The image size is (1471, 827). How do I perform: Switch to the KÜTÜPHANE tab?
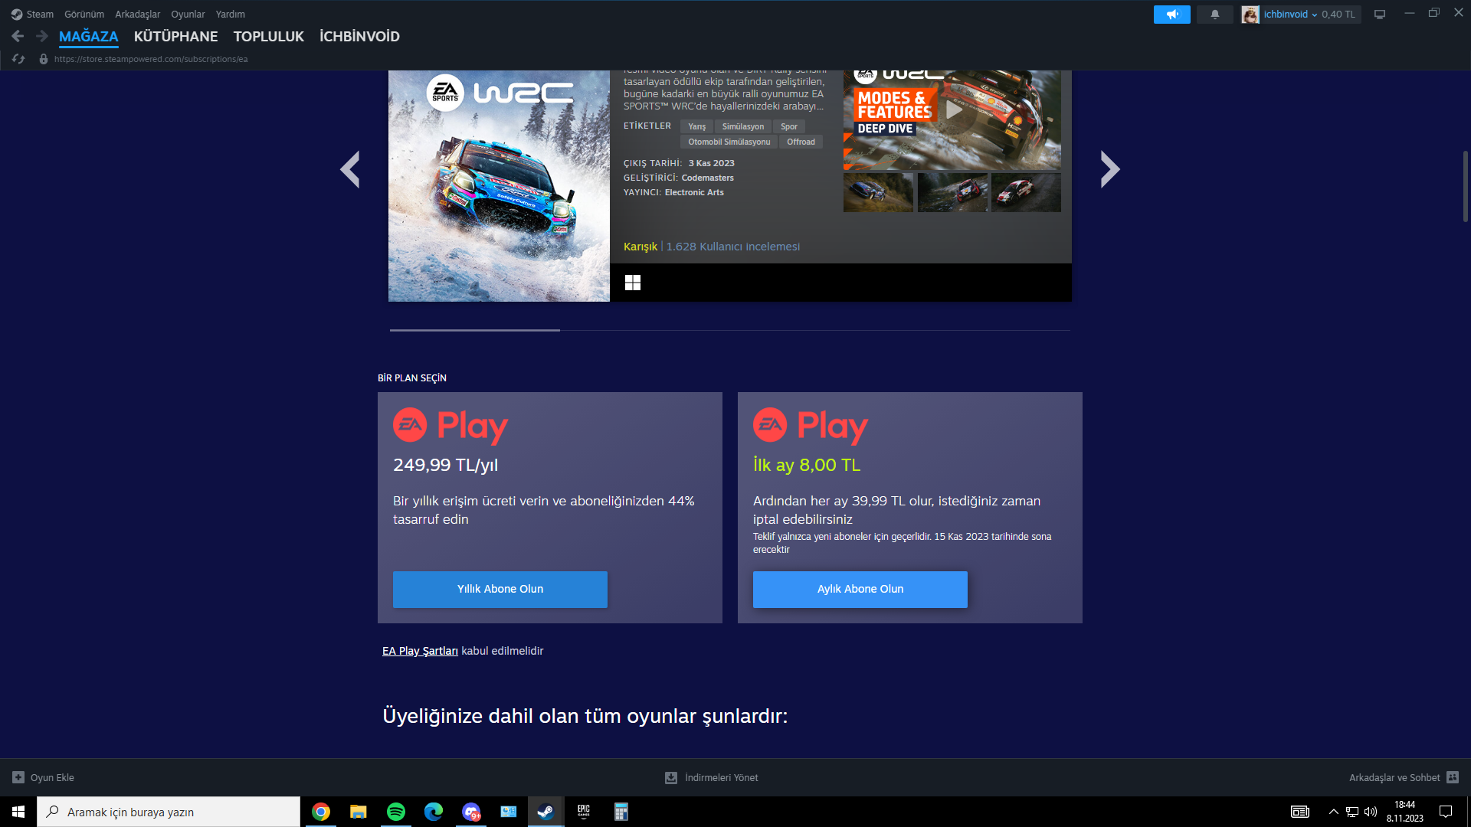pos(175,36)
